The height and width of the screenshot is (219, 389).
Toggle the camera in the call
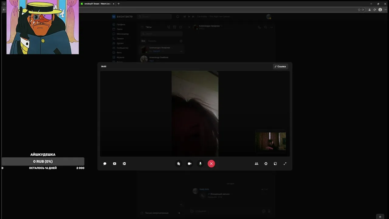coord(190,164)
